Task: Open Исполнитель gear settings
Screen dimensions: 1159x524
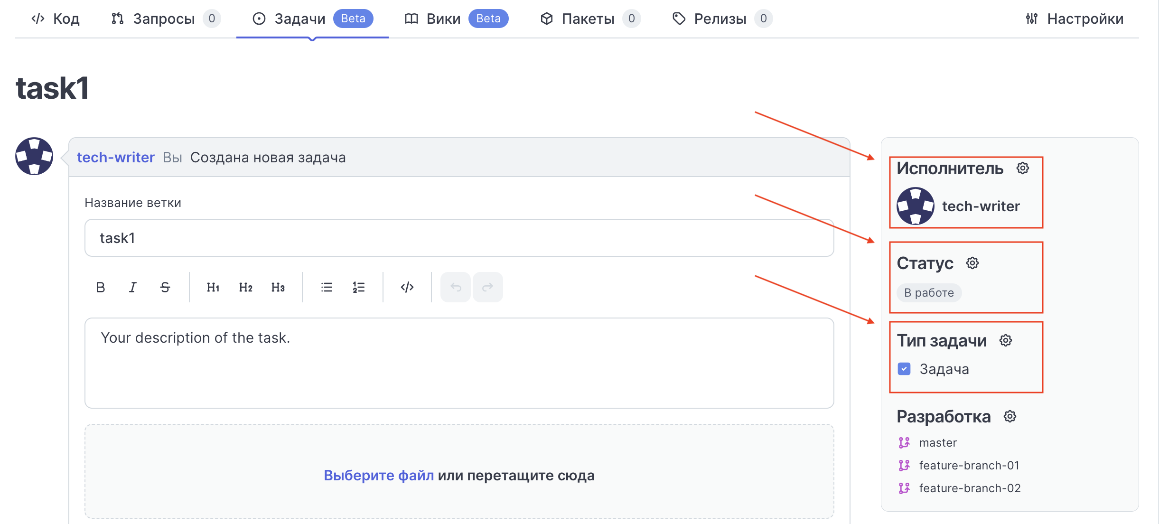Action: click(1023, 168)
